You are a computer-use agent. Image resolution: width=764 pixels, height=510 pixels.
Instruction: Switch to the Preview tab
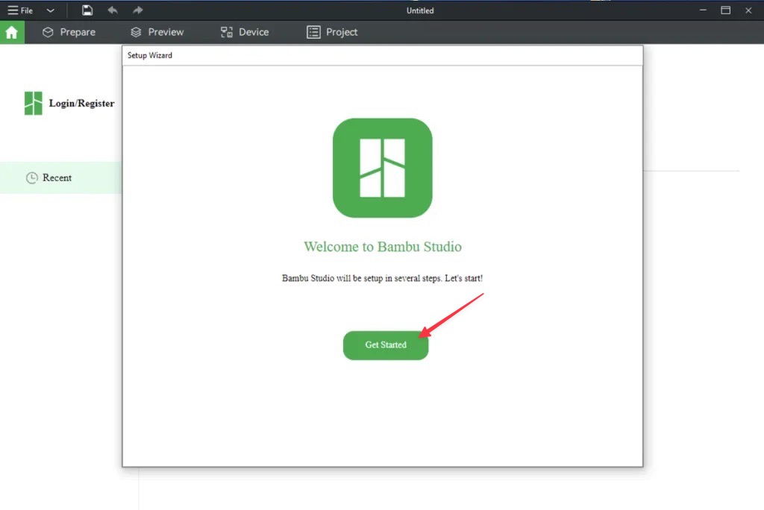pos(157,32)
